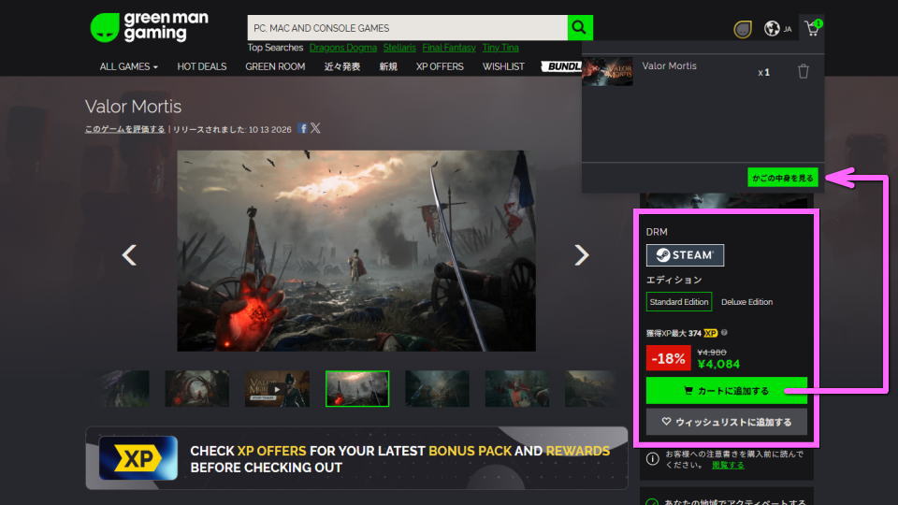The image size is (898, 505).
Task: Select the highlighted battlefield thumbnail
Action: coord(357,389)
